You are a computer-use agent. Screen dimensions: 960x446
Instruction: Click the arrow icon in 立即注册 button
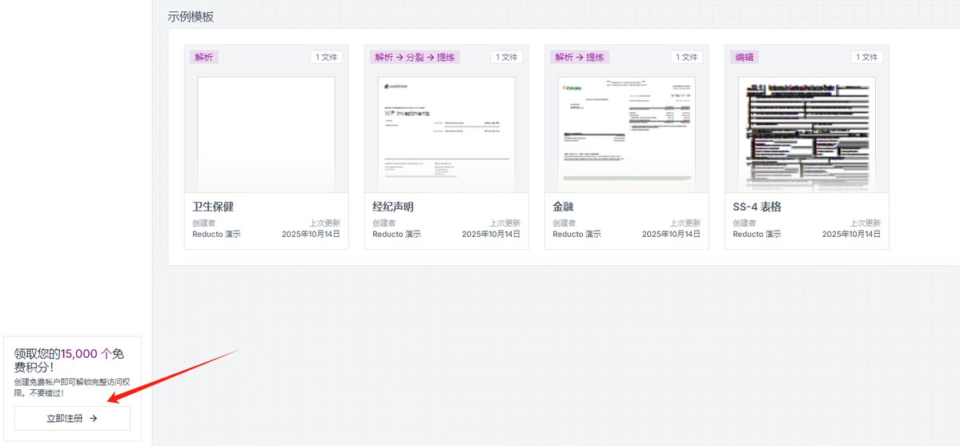click(93, 419)
